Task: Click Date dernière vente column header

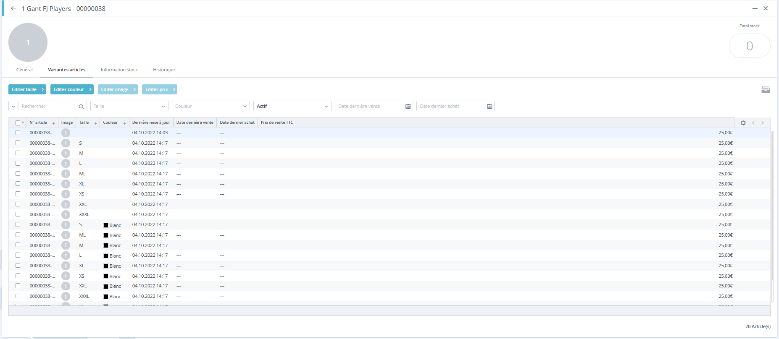Action: (195, 123)
